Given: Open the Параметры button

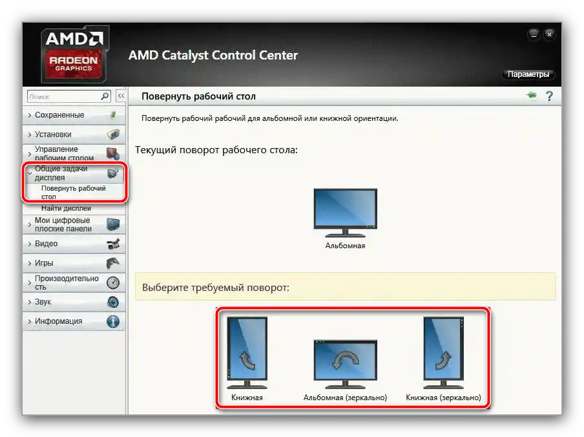Looking at the screenshot, I should click(x=528, y=74).
